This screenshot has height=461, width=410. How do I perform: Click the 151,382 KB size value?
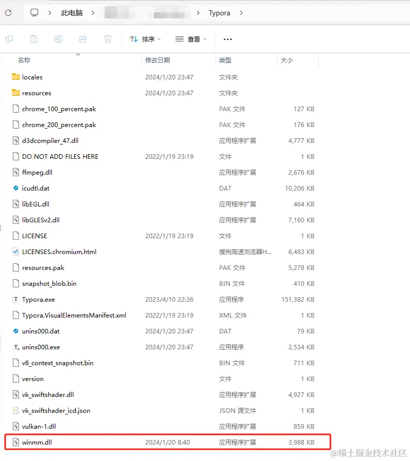(x=298, y=299)
